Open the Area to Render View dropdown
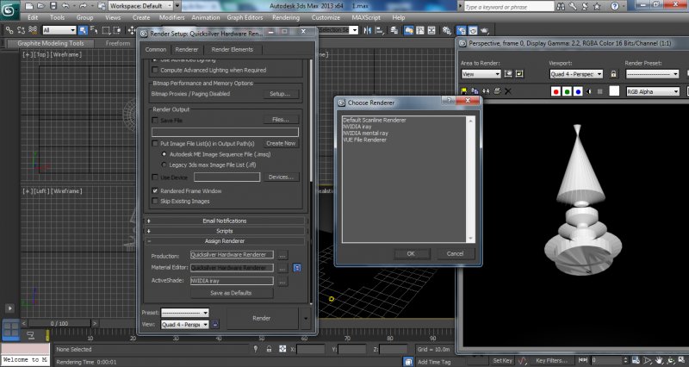This screenshot has height=367, width=689. tap(481, 74)
